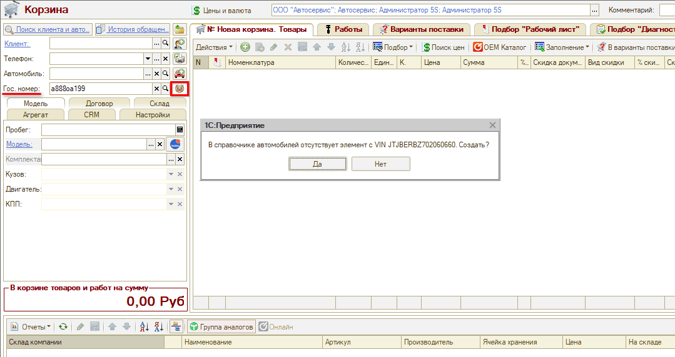The width and height of the screenshot is (675, 357).
Task: Click the open folder icon near История обращений
Action: point(180,29)
